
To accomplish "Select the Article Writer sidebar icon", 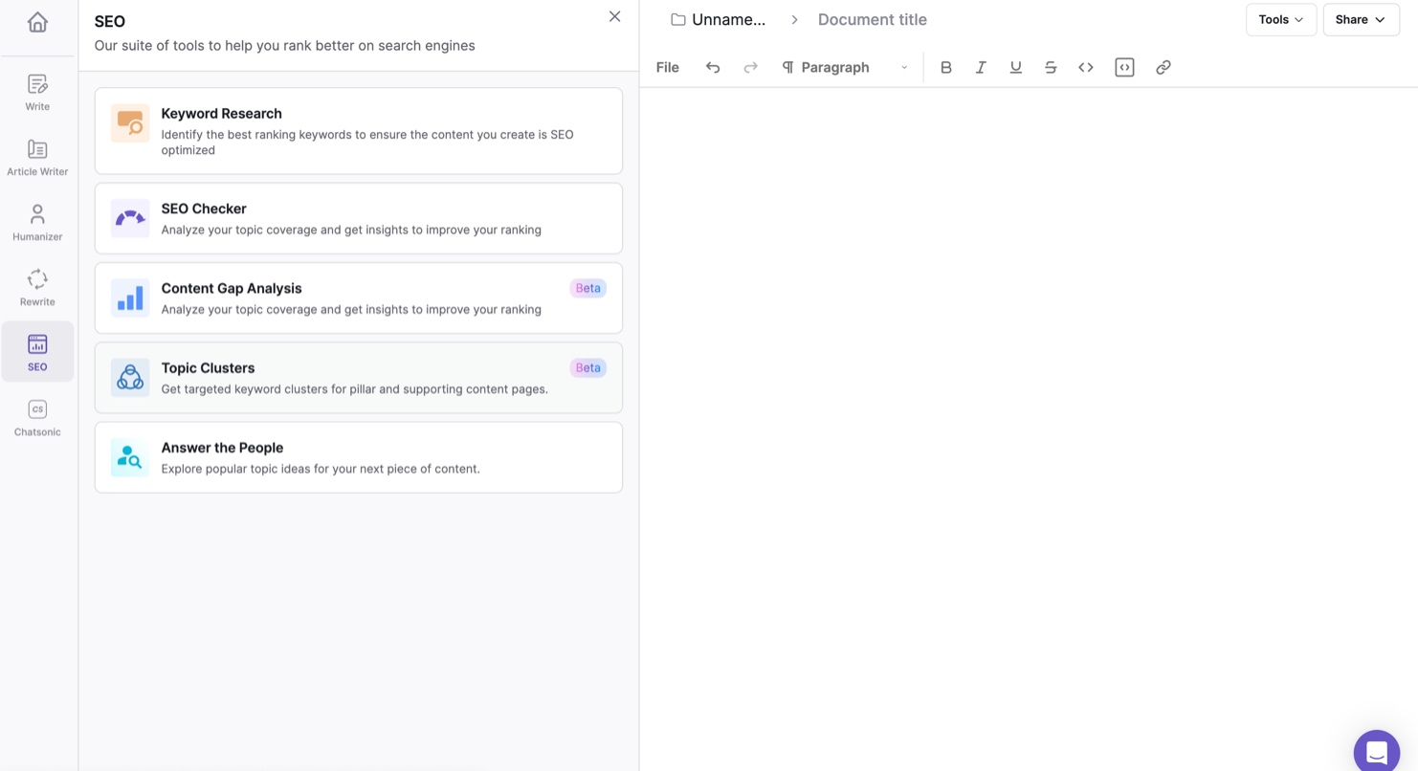I will [x=36, y=156].
